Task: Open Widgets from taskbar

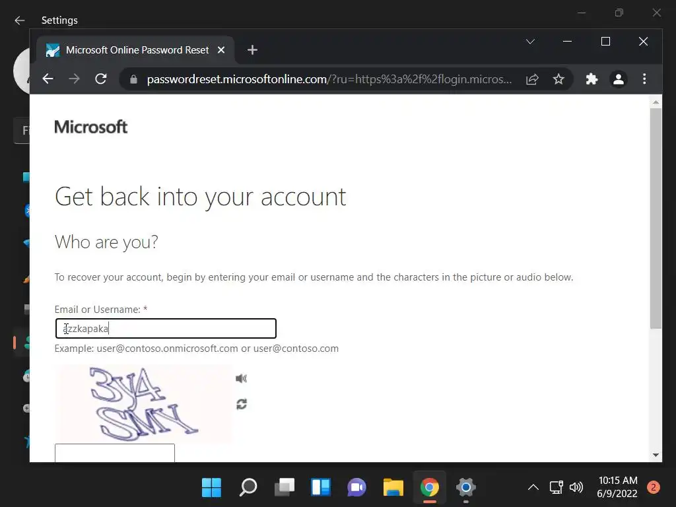Action: click(x=321, y=488)
